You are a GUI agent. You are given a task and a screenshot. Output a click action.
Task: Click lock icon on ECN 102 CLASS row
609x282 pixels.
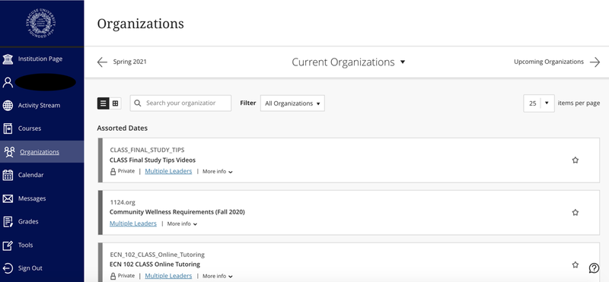tap(113, 276)
